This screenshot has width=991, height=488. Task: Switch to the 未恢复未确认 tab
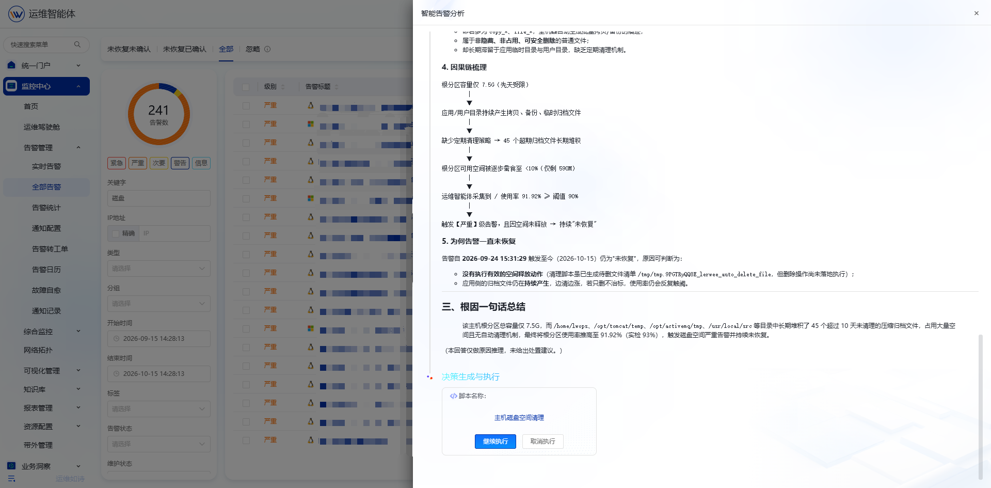(x=129, y=49)
